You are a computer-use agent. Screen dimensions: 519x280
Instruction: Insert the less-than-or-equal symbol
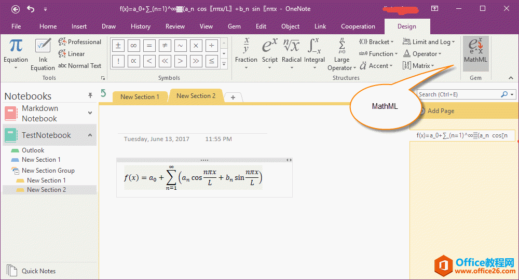212,61
